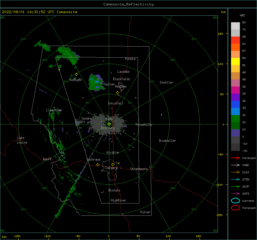Click the Calgary city label
The height and width of the screenshot is (240, 257).
tap(111, 168)
